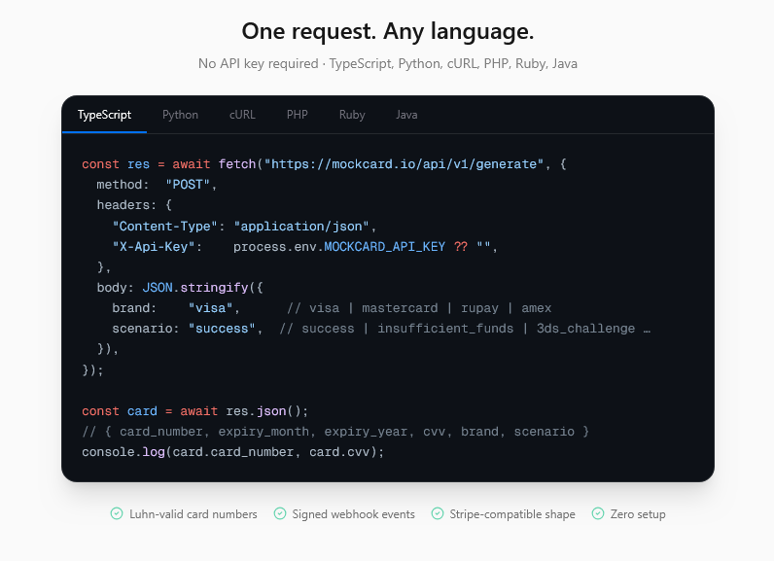Click the "X-Api-Key" header key
Viewport: 774px width, 561px height.
[154, 246]
